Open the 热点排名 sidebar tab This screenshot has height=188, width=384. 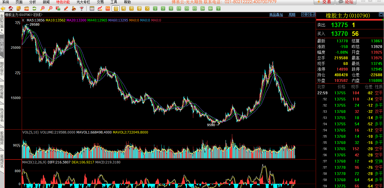click(2, 115)
